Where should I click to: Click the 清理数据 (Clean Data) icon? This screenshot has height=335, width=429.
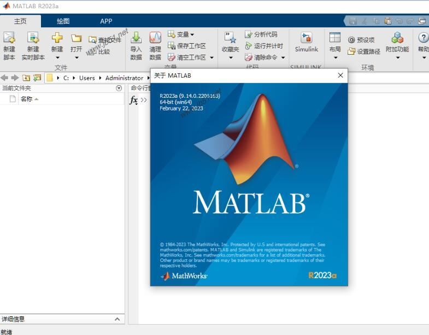pos(155,38)
